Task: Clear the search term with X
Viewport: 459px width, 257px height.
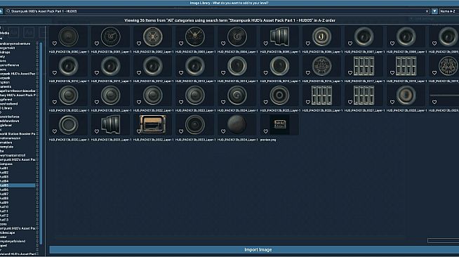Action: 427,11
